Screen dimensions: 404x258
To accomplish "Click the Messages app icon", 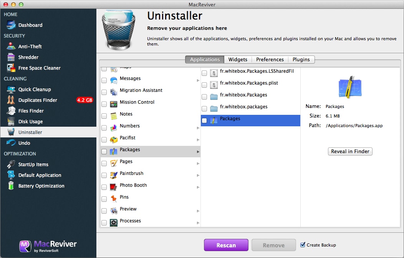I will pyautogui.click(x=114, y=80).
